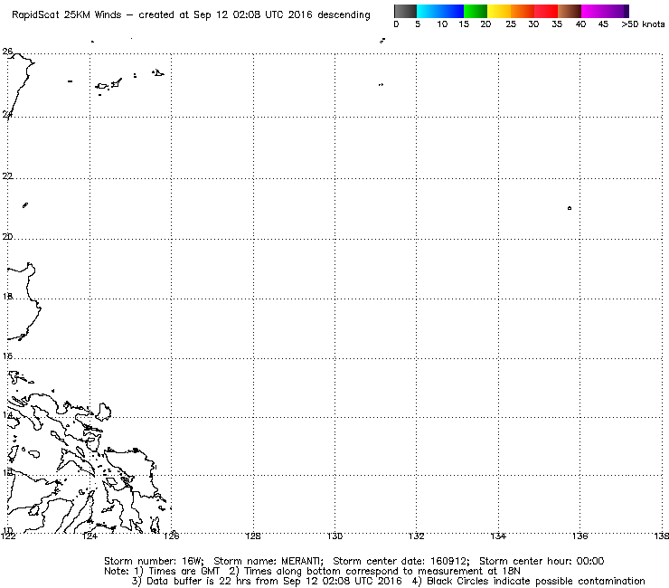Click the magenta 40-45 knots color segment
The height and width of the screenshot is (588, 669).
click(593, 11)
